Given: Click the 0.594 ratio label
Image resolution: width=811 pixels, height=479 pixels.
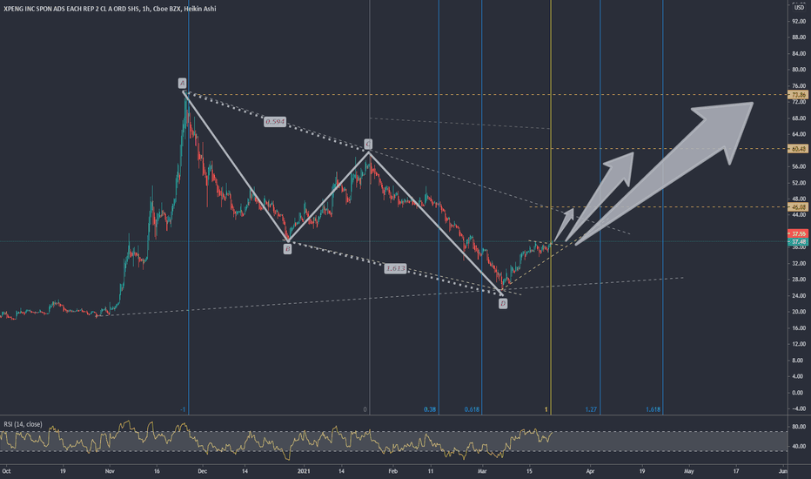Looking at the screenshot, I should click(275, 122).
